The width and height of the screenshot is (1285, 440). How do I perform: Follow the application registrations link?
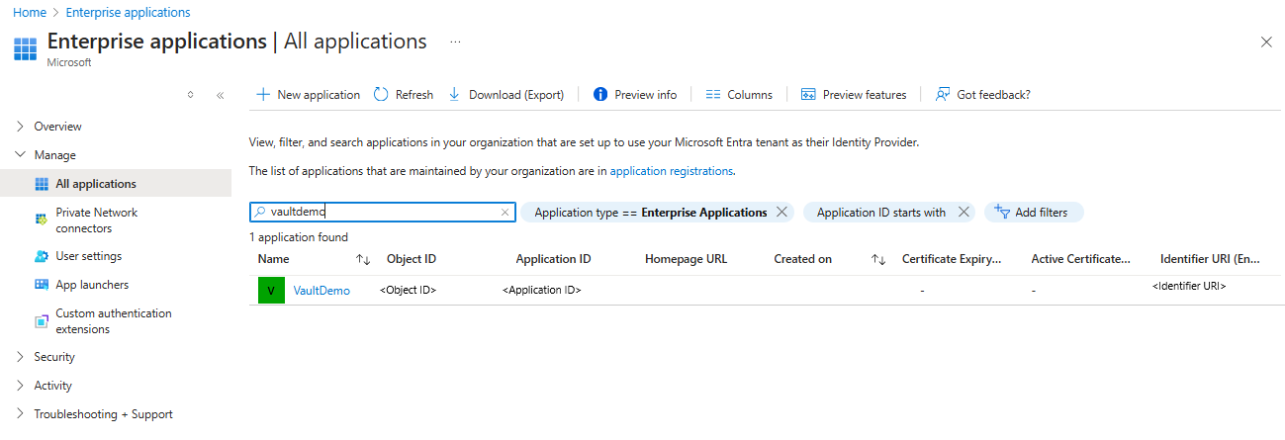coord(671,171)
